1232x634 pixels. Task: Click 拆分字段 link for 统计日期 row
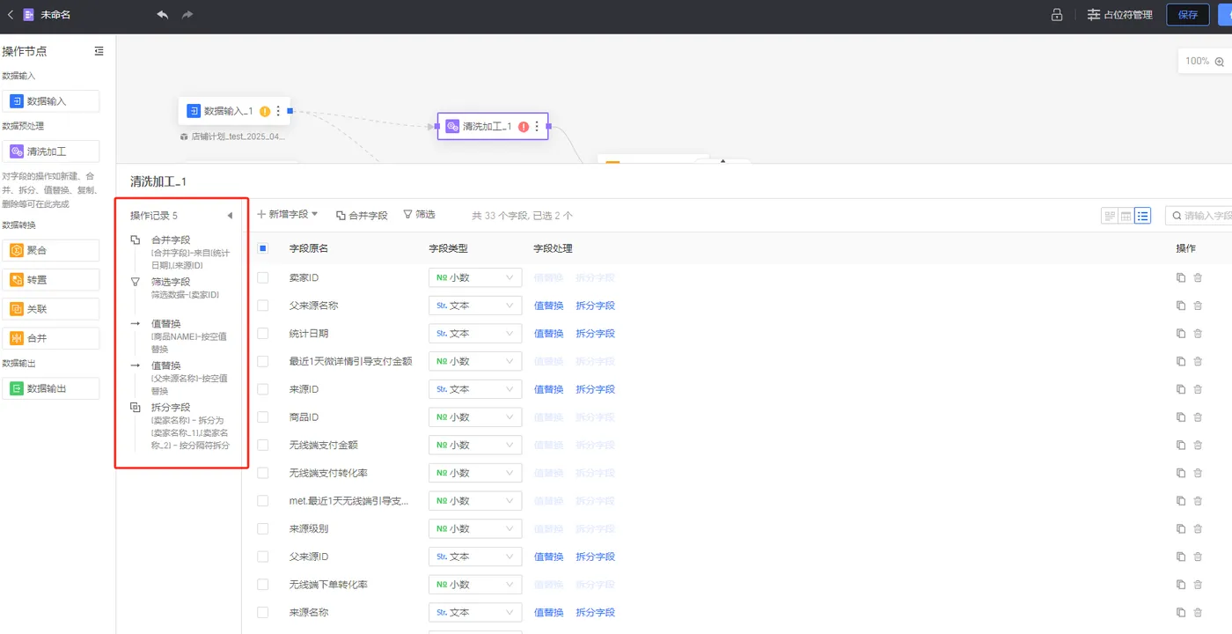pyautogui.click(x=595, y=334)
